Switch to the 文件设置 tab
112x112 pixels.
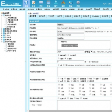(x=51, y=16)
